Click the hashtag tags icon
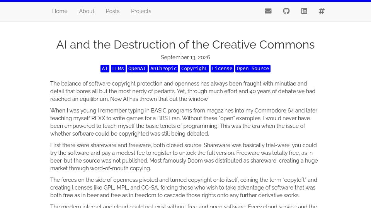 click(322, 11)
